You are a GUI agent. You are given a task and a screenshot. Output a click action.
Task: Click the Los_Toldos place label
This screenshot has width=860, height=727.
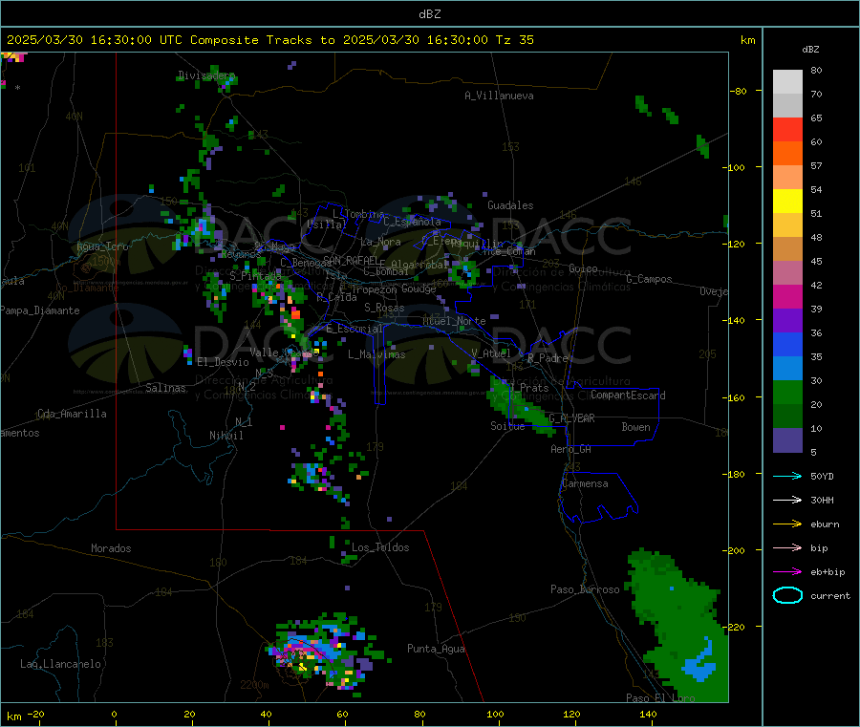pyautogui.click(x=380, y=547)
